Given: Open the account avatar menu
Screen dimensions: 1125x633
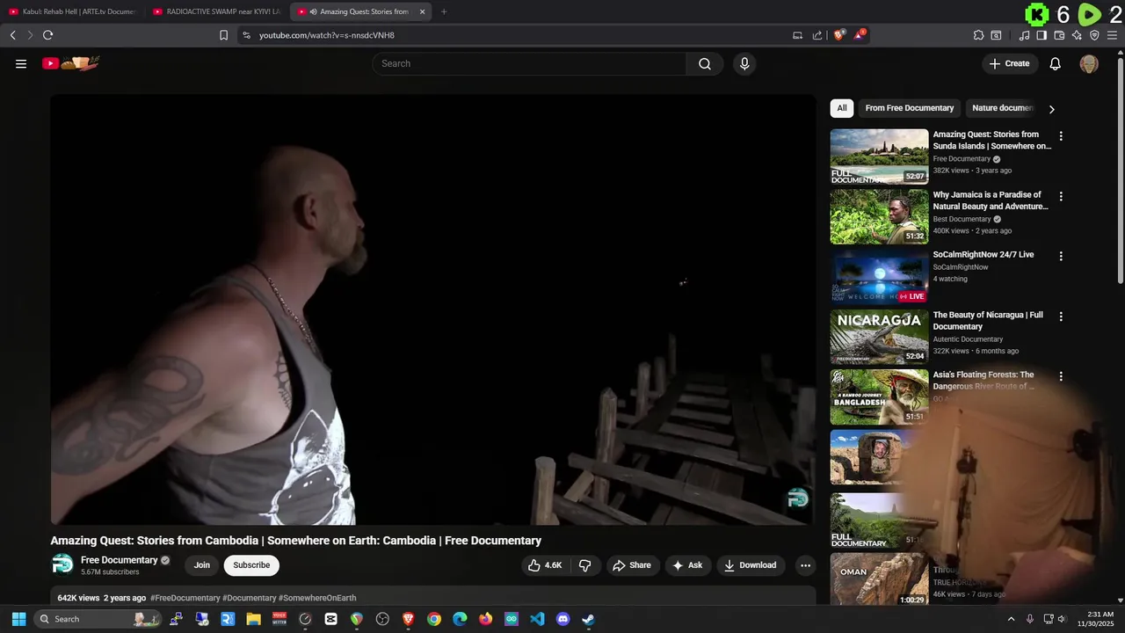Looking at the screenshot, I should (1089, 63).
